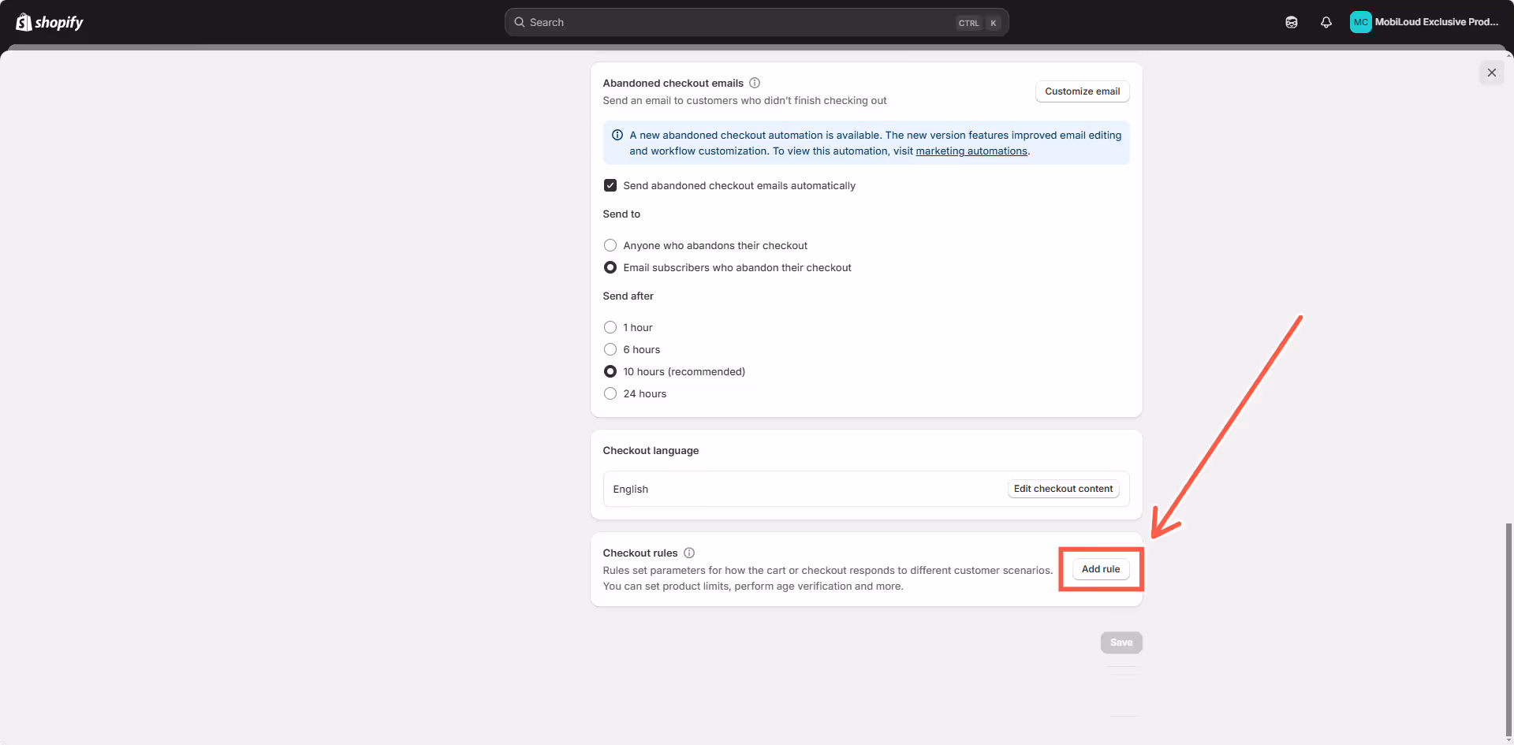Select Email subscribers who abandon their checkout
The image size is (1514, 745).
pos(610,267)
